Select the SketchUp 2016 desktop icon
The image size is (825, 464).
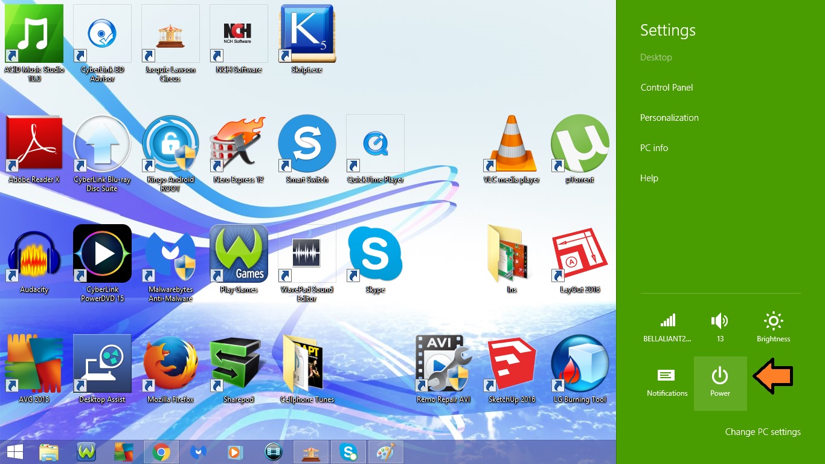[x=512, y=369]
